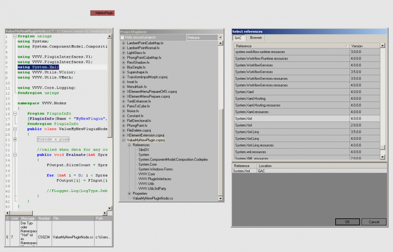Click the namespace VVVV.Nodes line
393x252 pixels.
(x=42, y=103)
